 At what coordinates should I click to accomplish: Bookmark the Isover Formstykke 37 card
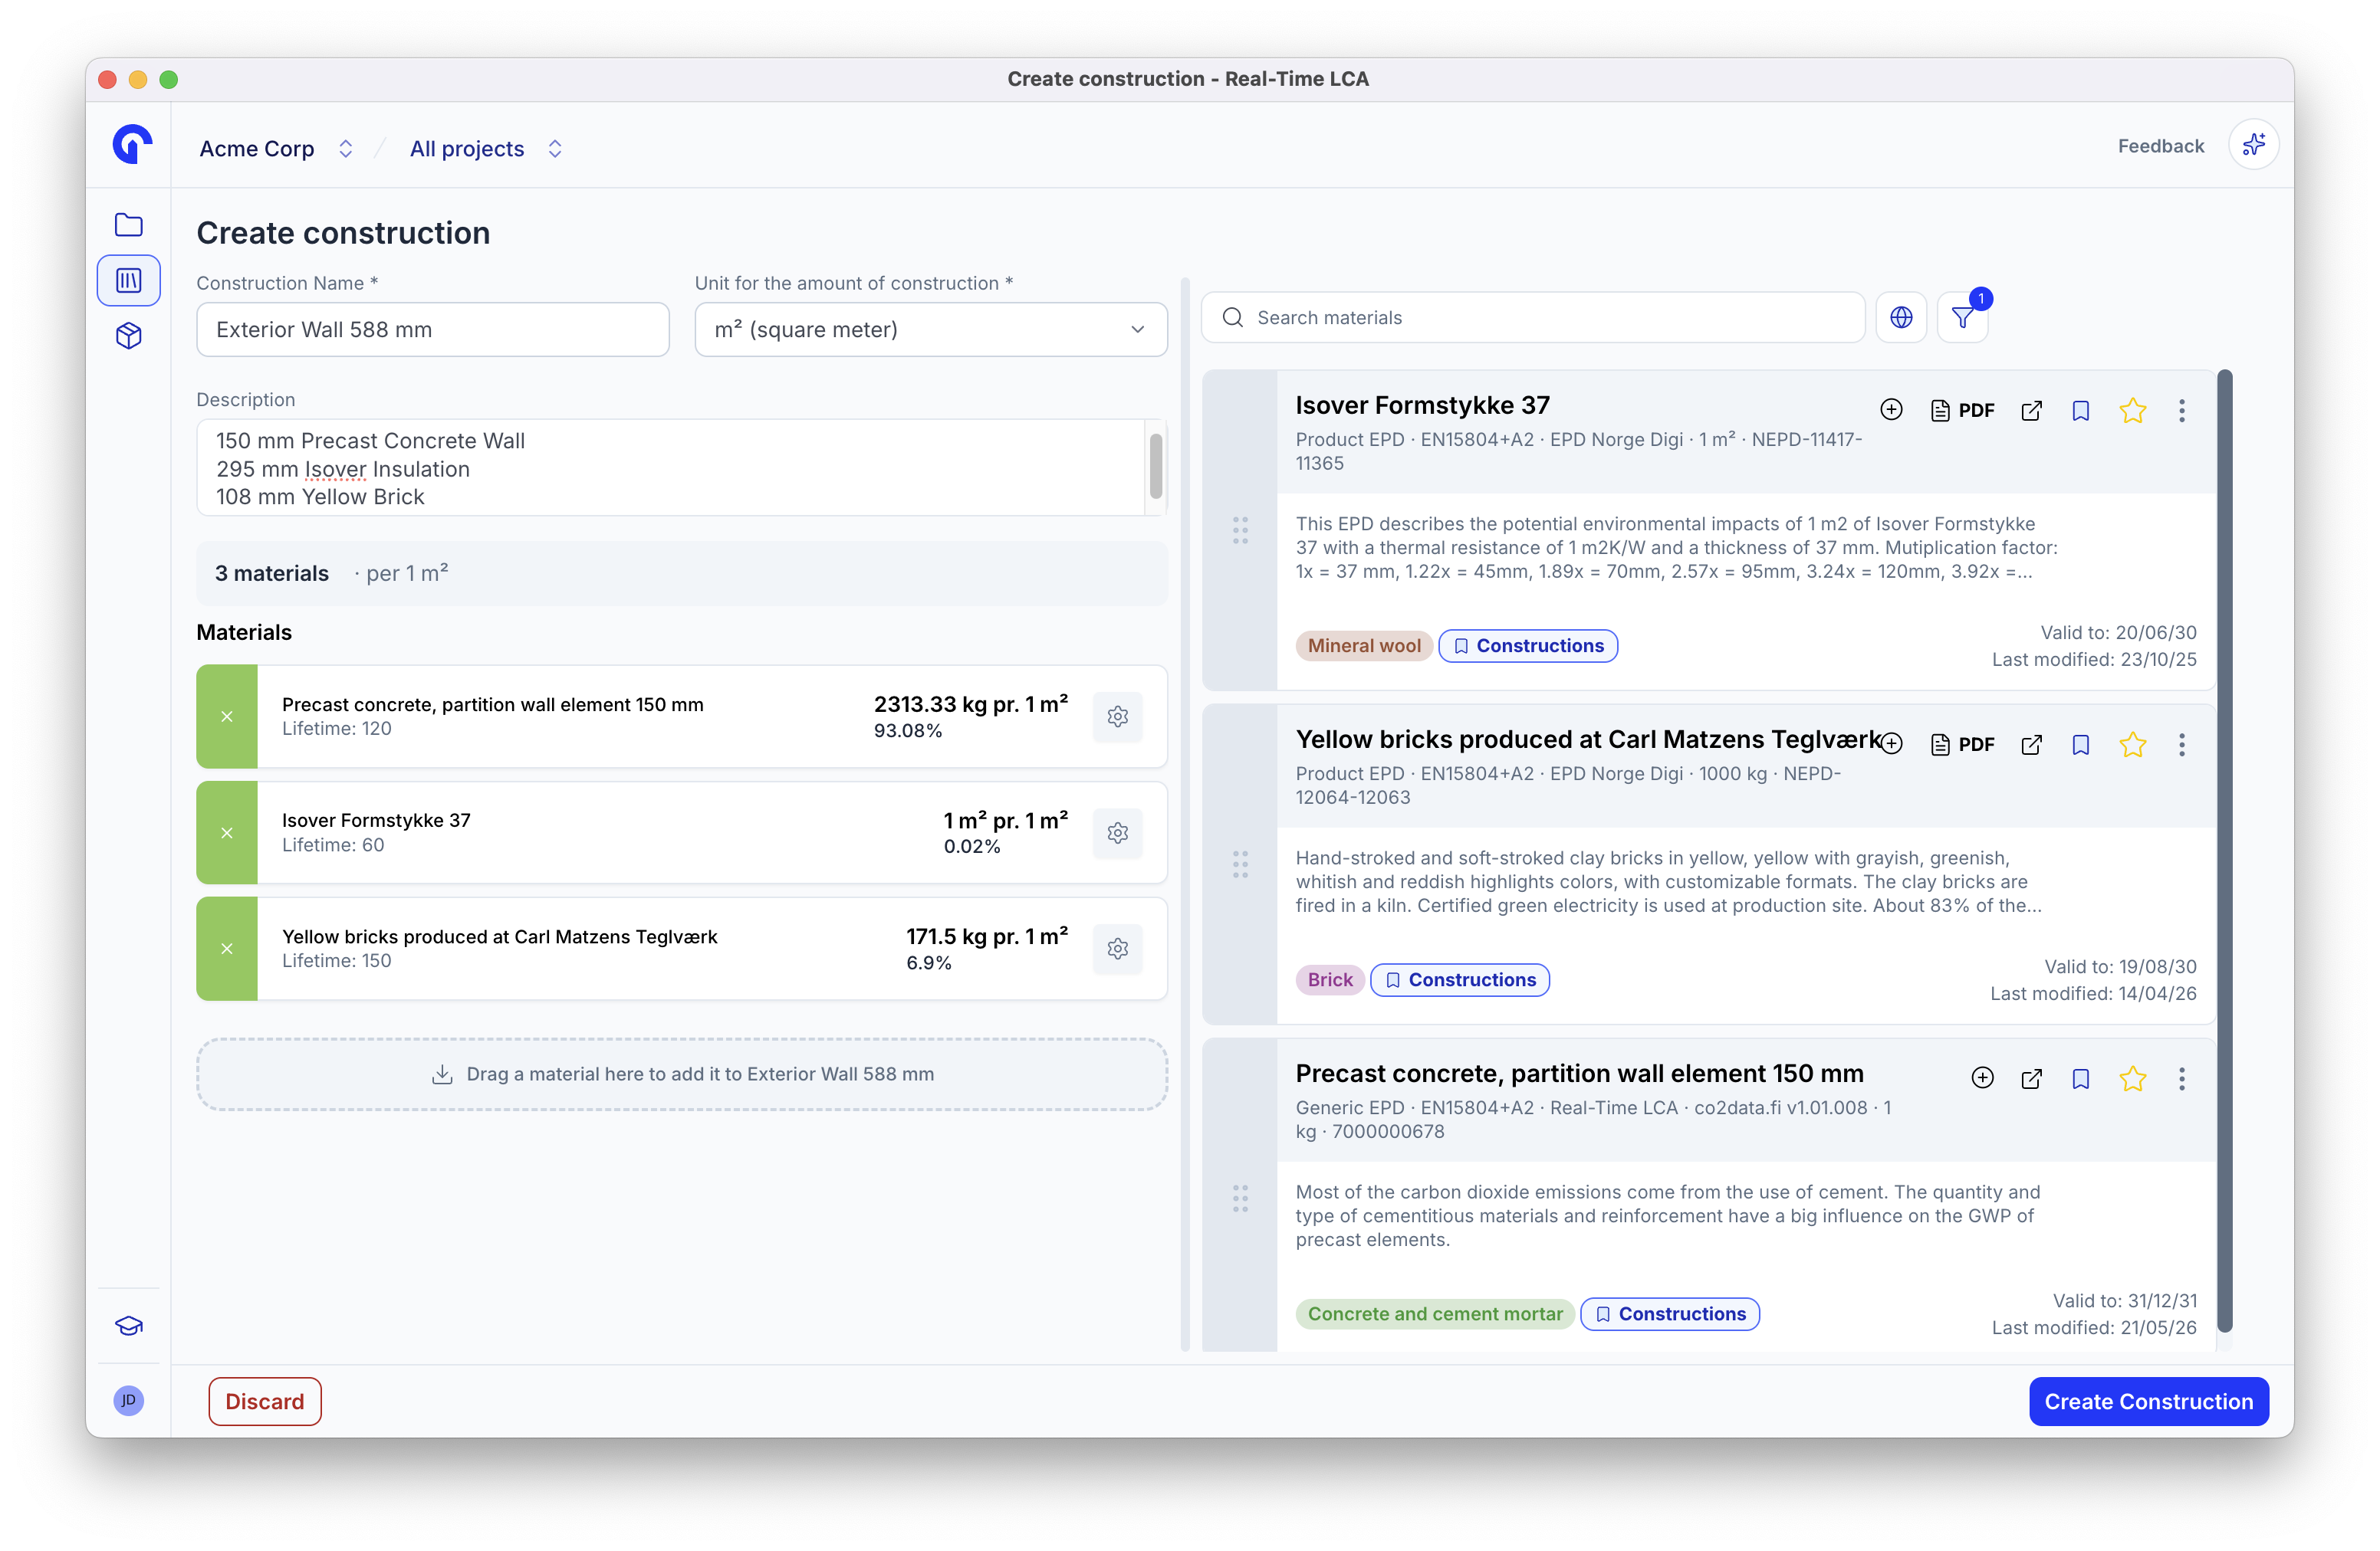(2081, 410)
